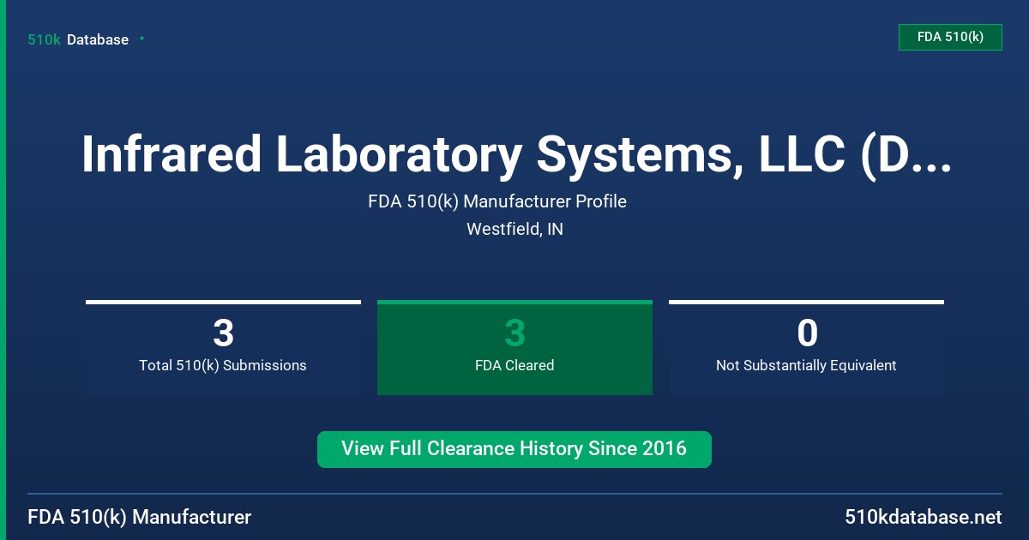Select the Total 510(k) Submissions card
1029x540 pixels.
point(223,347)
